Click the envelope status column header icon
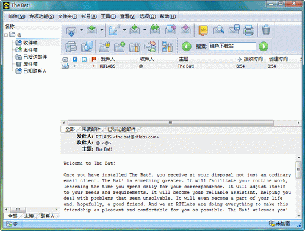The width and height of the screenshot is (305, 231). click(x=65, y=59)
